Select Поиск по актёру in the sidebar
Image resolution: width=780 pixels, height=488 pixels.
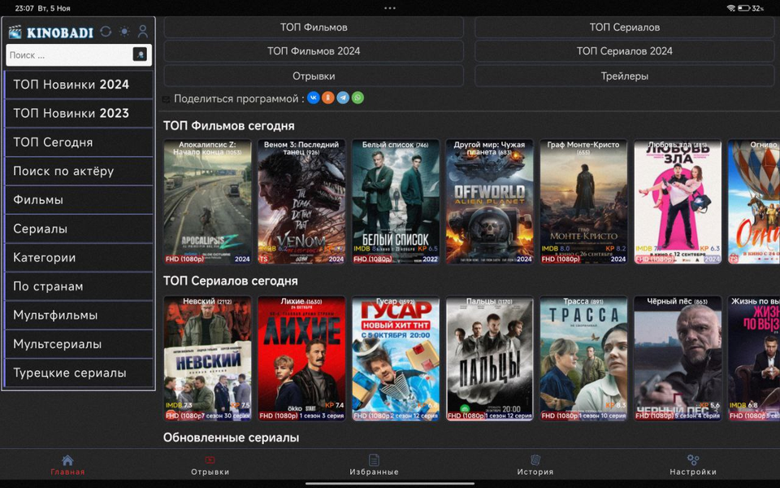coord(78,171)
